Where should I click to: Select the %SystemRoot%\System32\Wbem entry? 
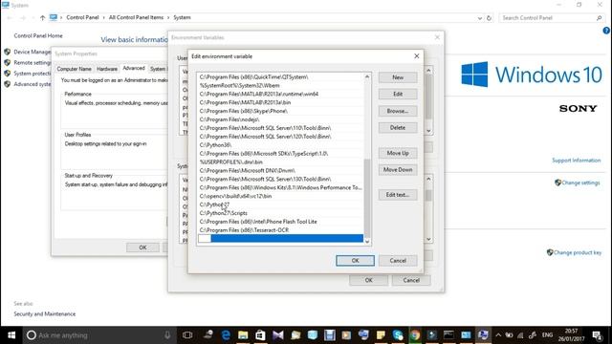280,85
